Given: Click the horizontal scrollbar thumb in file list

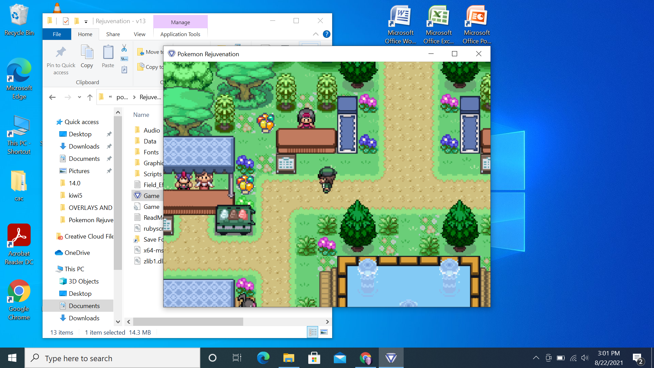Looking at the screenshot, I should 188,322.
